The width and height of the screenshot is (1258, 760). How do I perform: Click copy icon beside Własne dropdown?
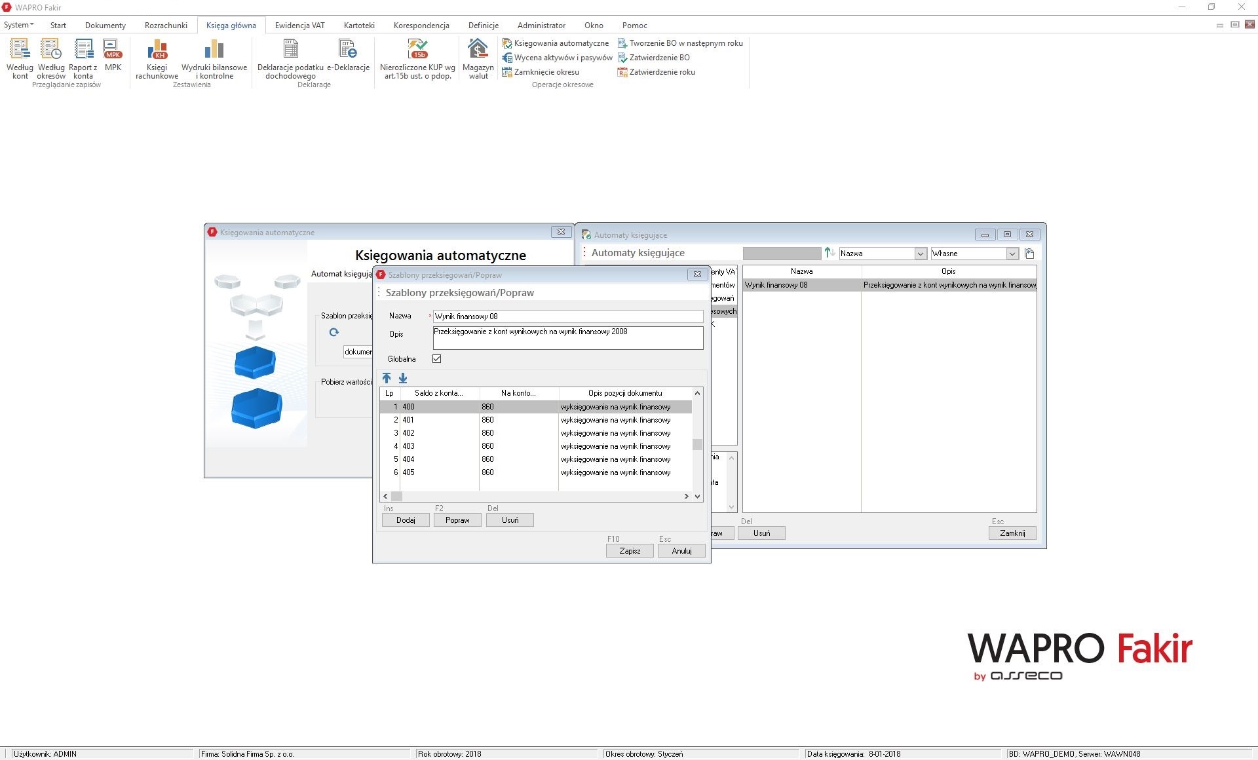[1029, 254]
